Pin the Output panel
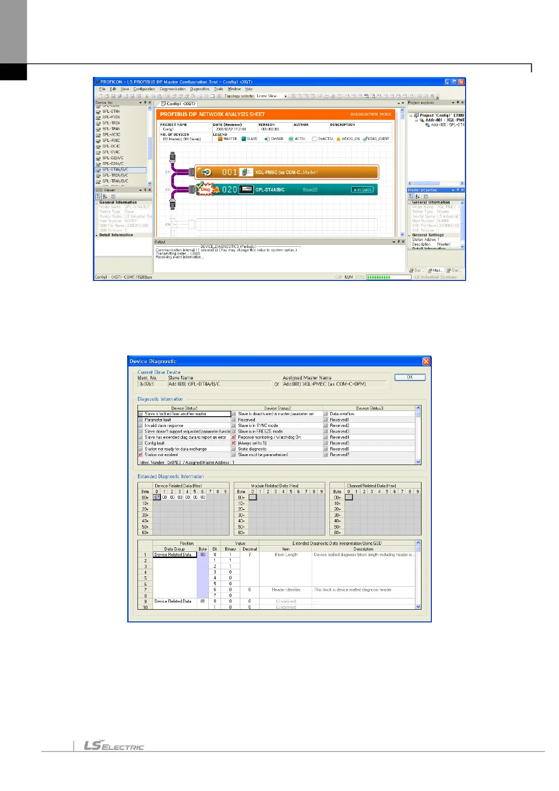Image resolution: width=559 pixels, height=791 pixels. pos(398,242)
